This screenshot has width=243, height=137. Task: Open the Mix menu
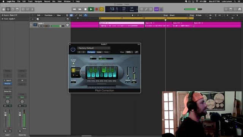tap(54, 2)
